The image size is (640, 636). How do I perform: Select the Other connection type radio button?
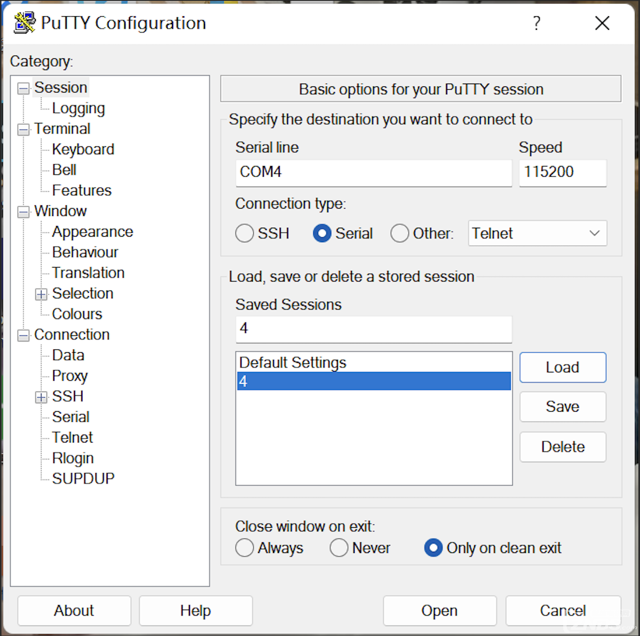[x=400, y=233]
